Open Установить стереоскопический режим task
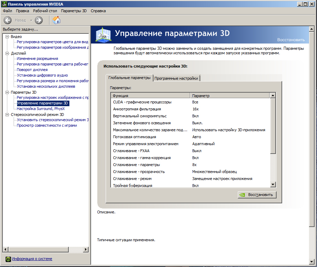This screenshot has width=317, height=267. click(53, 120)
